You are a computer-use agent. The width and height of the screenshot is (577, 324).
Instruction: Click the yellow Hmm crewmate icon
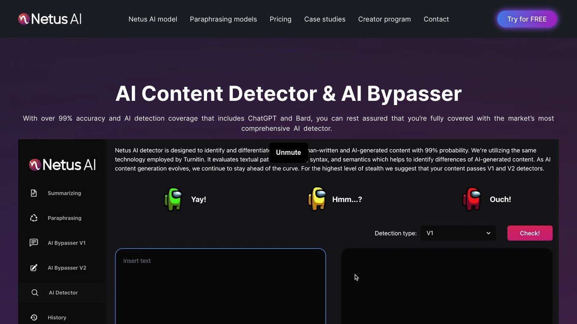317,199
